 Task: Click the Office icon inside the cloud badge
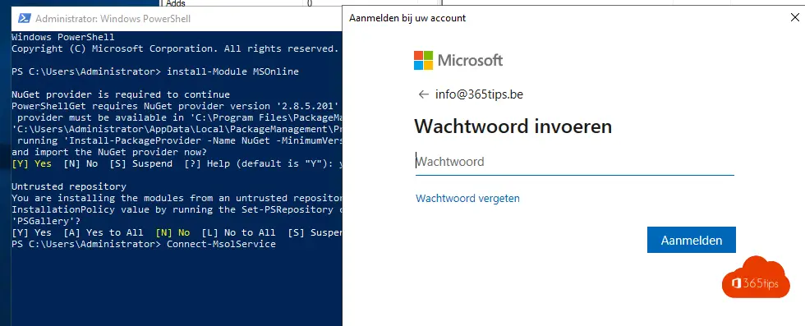(x=736, y=283)
